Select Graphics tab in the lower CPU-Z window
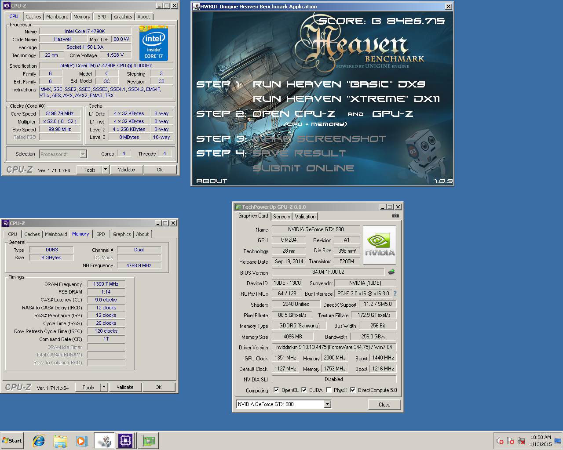 [x=122, y=234]
